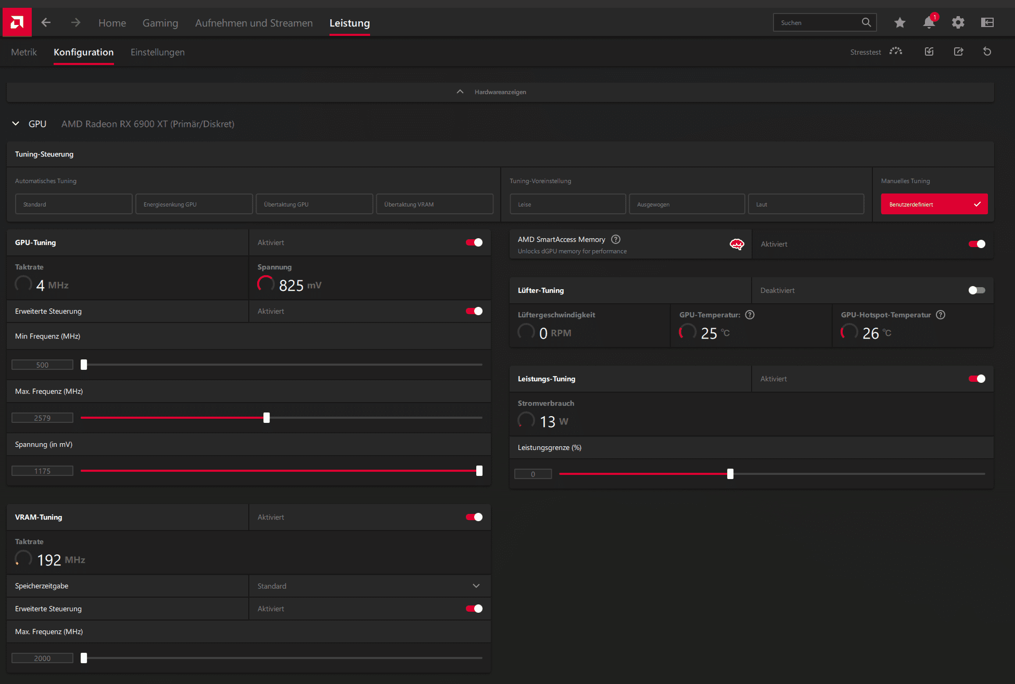The image size is (1015, 684).
Task: Click the SmartAccess Memory brain icon
Action: (737, 244)
